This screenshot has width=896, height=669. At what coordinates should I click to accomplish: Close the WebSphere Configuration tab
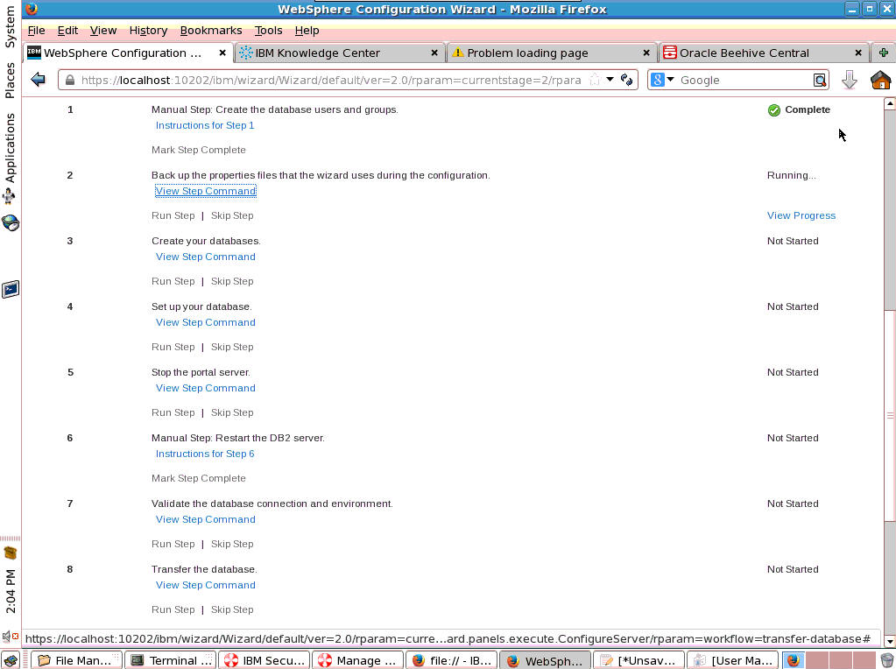click(x=222, y=53)
